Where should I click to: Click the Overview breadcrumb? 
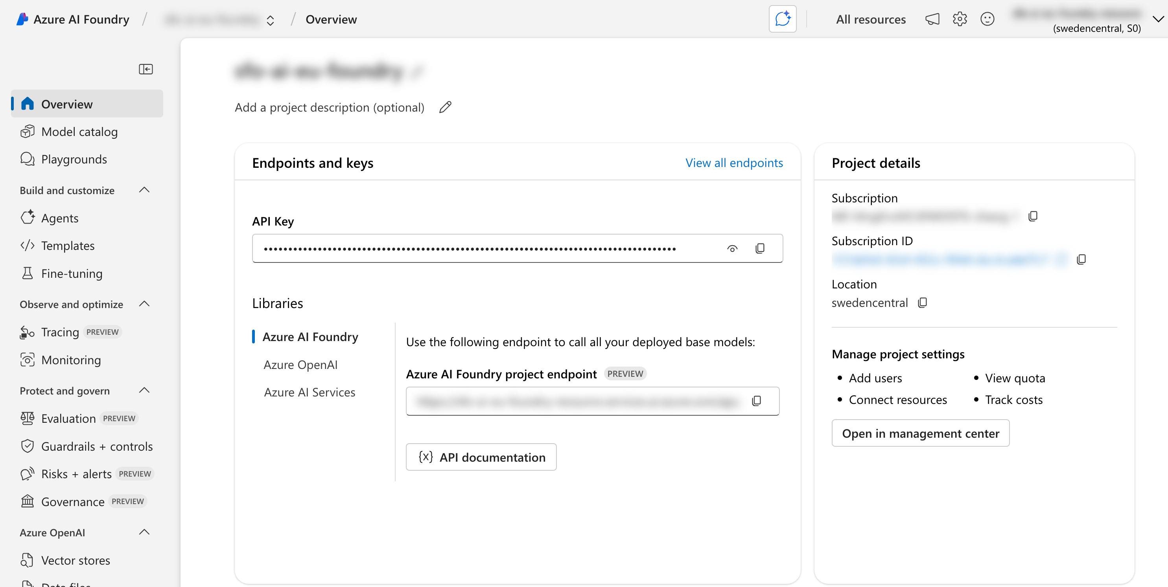click(331, 19)
